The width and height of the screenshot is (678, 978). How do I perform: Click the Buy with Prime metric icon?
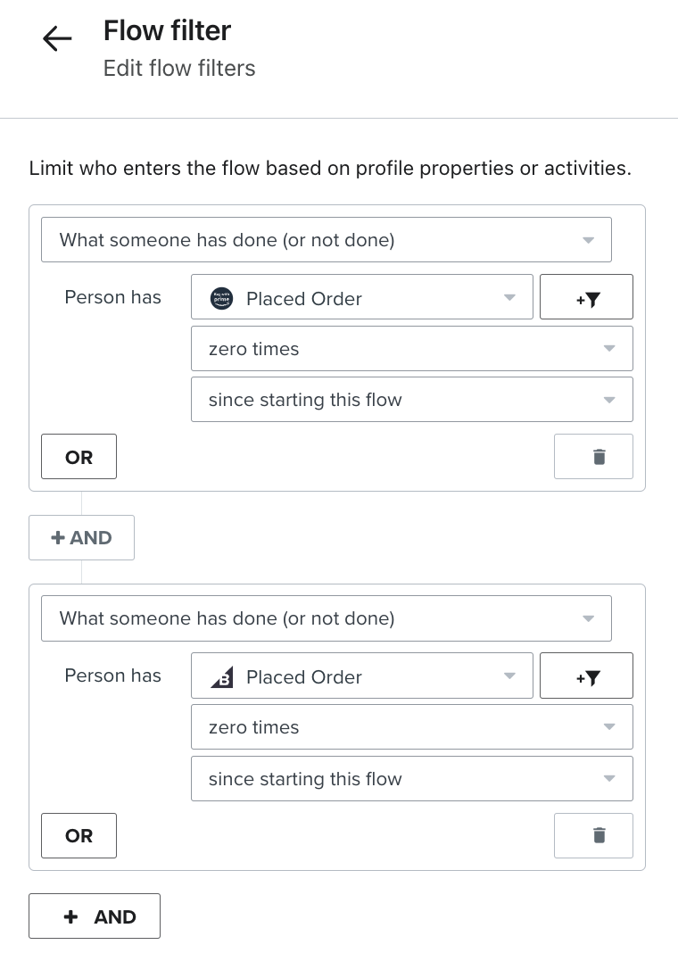[x=221, y=298]
